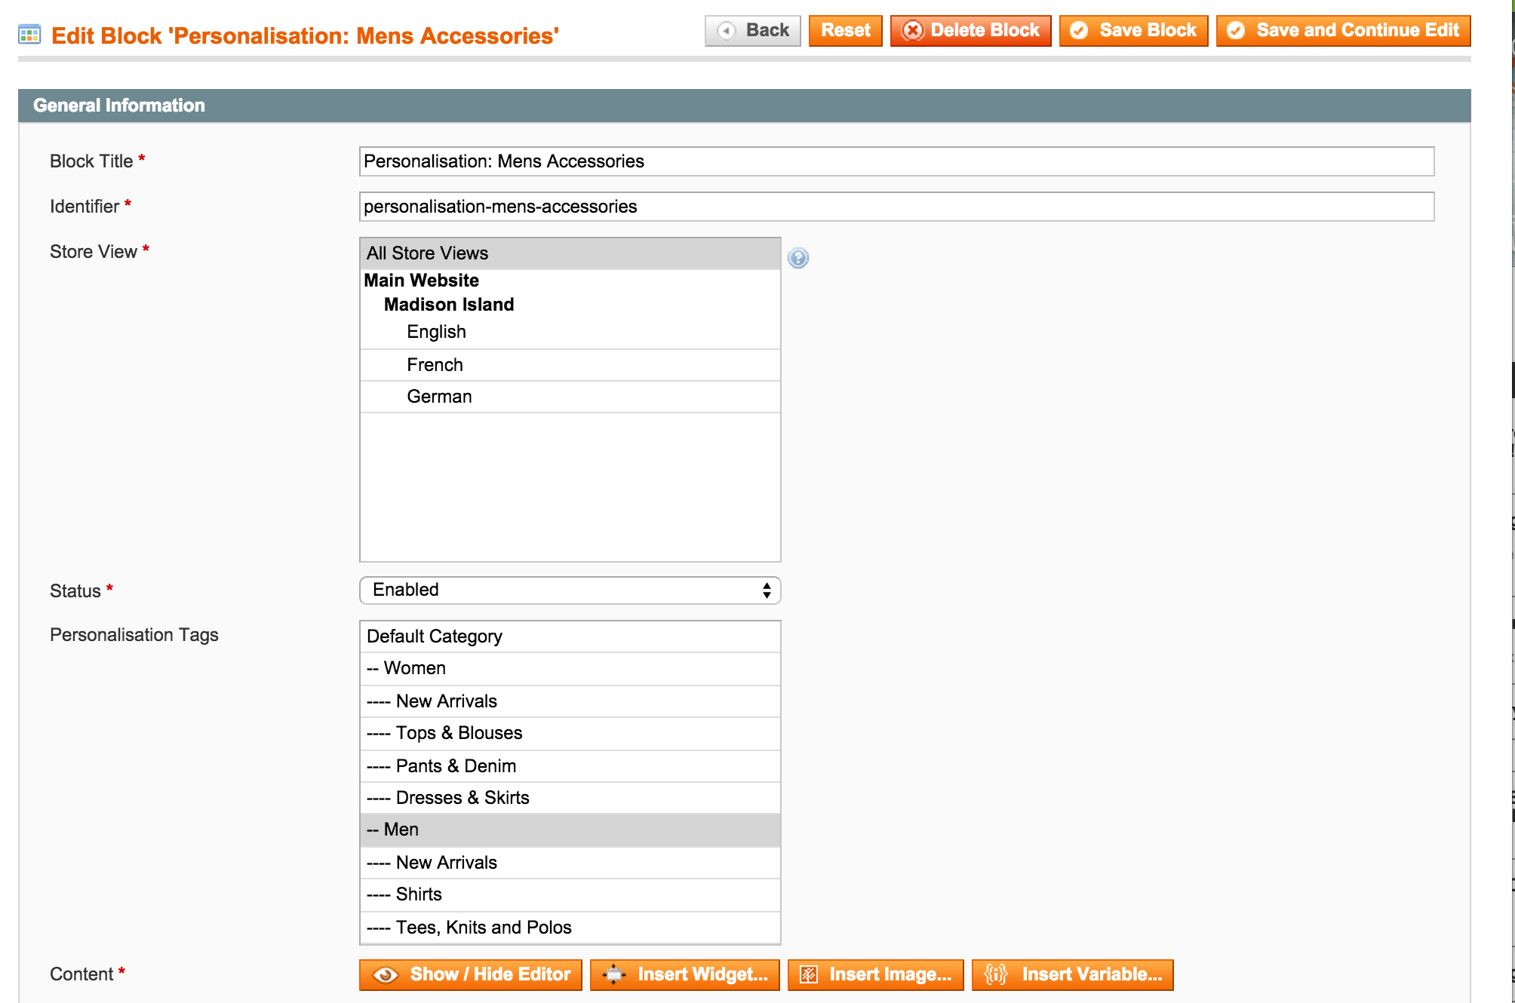Click the Delete Block button

click(970, 31)
